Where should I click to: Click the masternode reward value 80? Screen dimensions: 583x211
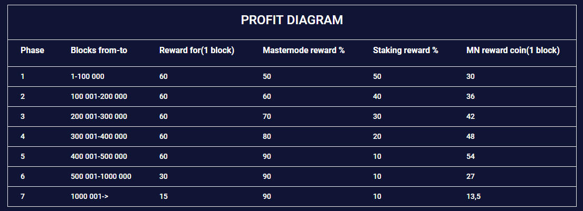[267, 136]
